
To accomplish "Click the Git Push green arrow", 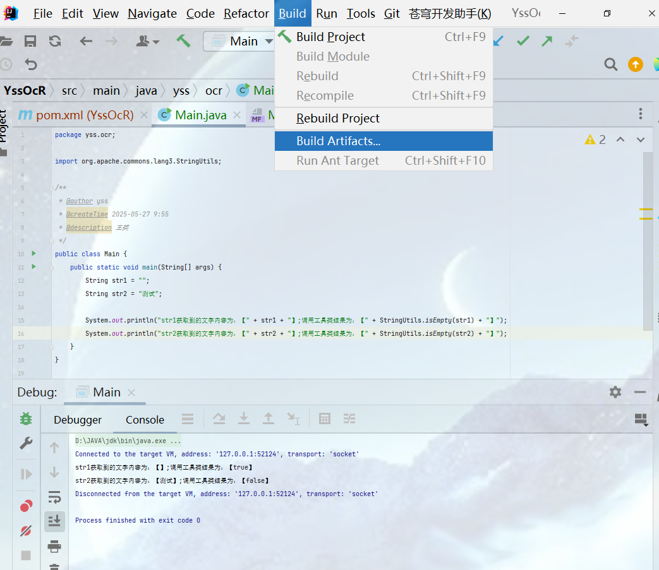I will pos(547,40).
